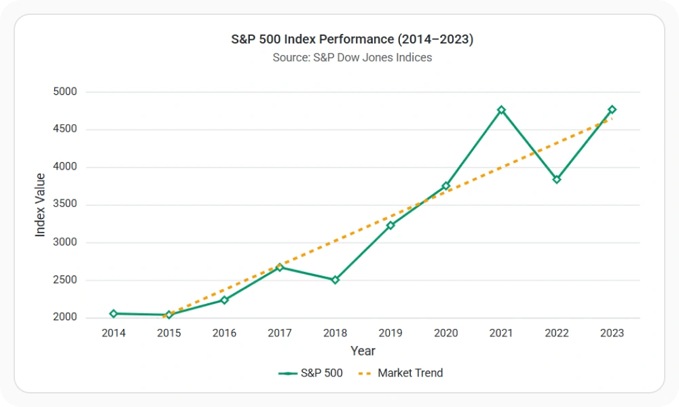
Task: Click the 2500 y-axis label
Action: 65,280
